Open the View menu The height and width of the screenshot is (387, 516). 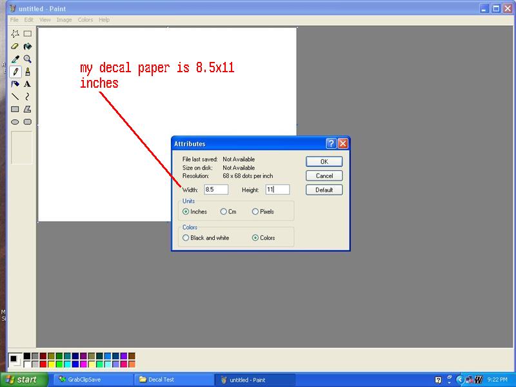[45, 20]
